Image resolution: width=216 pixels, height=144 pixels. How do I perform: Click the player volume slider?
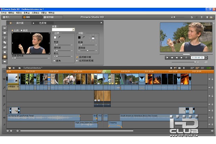184,62
